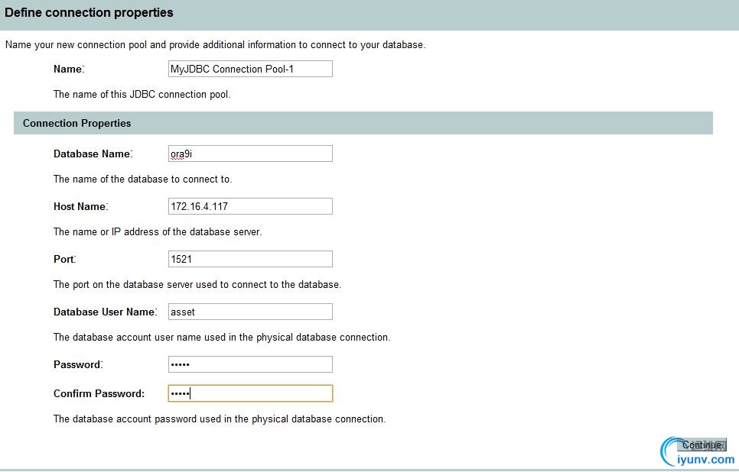Click the Database User Name input
739x472 pixels.
[250, 312]
